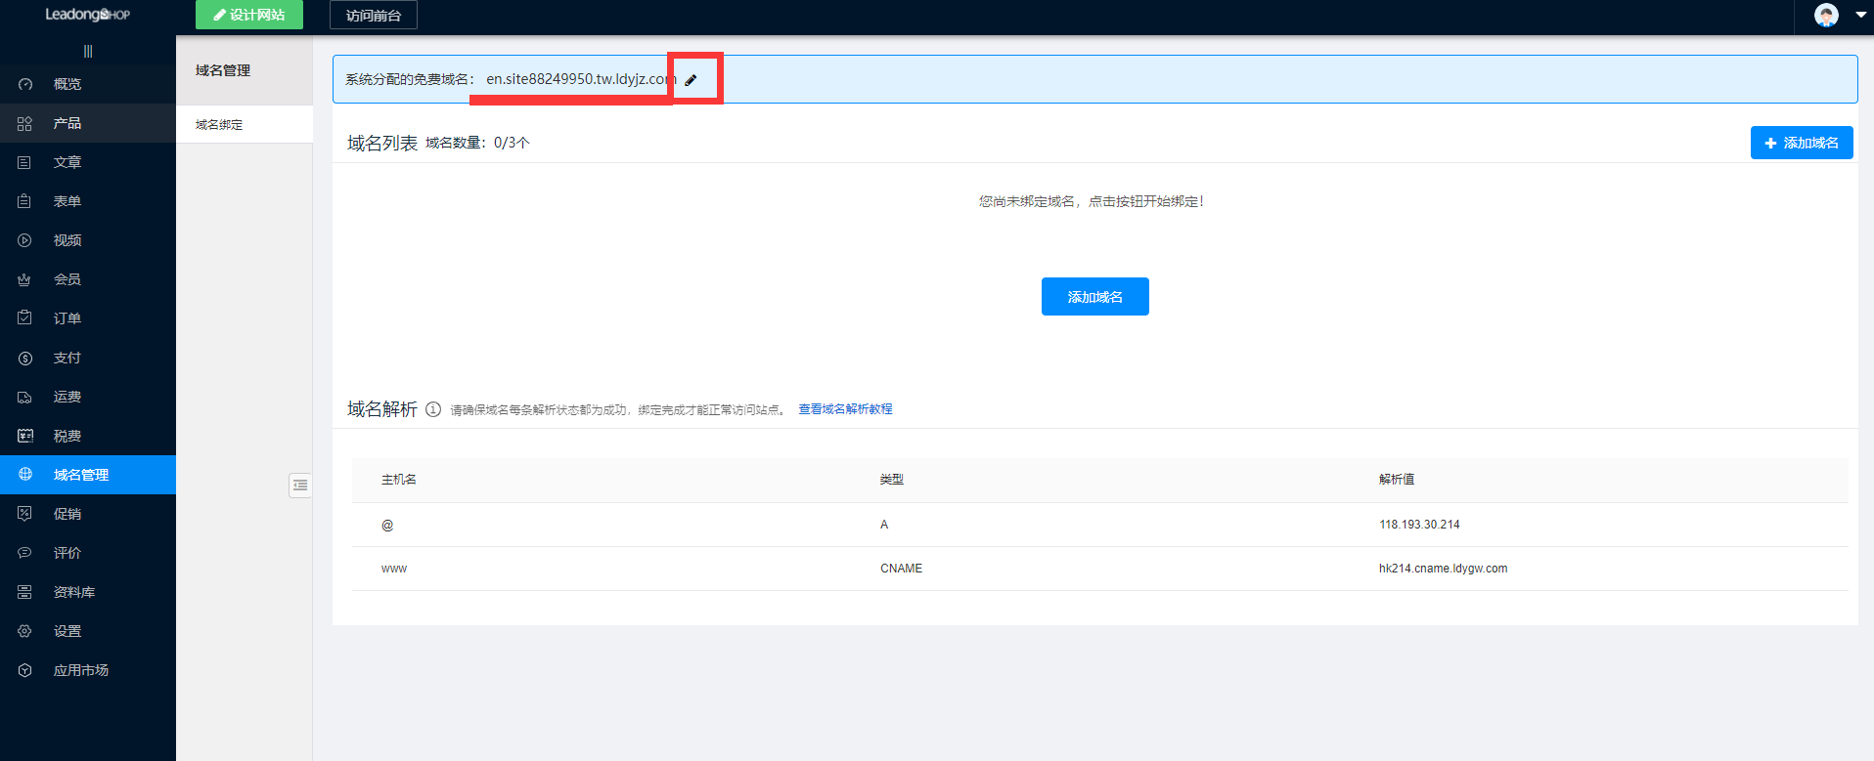The height and width of the screenshot is (761, 1874).
Task: Open the 设置 settings menu
Action: [x=67, y=631]
